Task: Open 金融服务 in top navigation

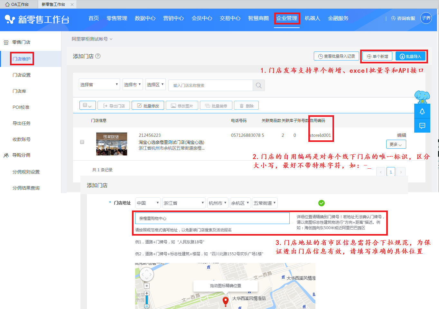Action: [x=338, y=18]
